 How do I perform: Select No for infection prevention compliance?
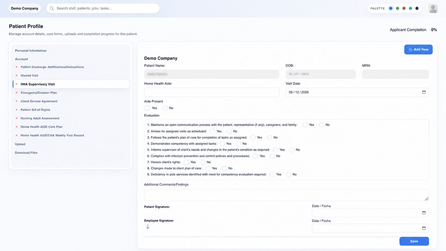272,156
